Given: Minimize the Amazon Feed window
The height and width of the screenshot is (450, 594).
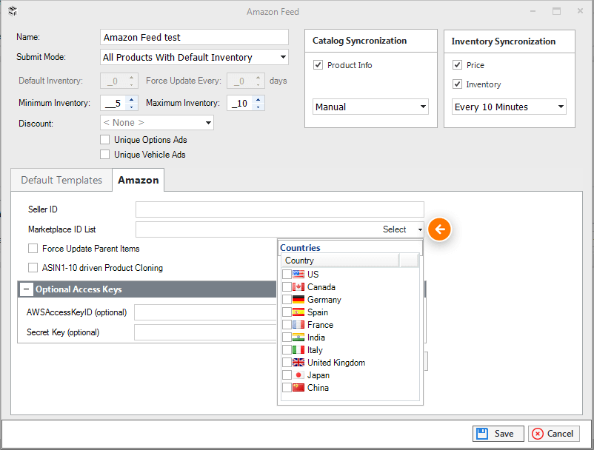Looking at the screenshot, I should [x=533, y=11].
